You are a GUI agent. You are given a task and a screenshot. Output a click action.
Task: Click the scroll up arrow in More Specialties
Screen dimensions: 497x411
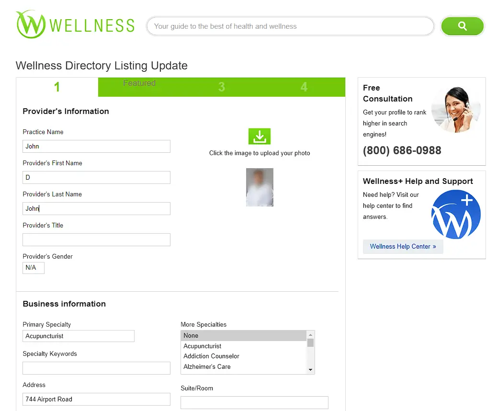[310, 335]
